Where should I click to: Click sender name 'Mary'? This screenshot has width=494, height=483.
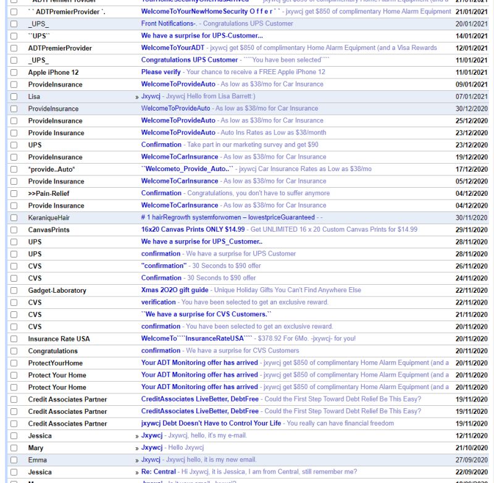36,448
